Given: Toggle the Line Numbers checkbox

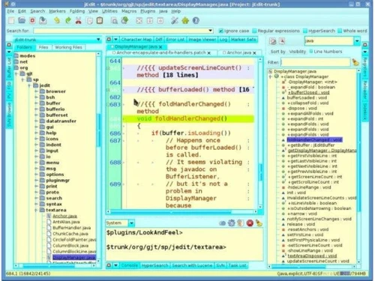Looking at the screenshot, I should tap(311, 52).
